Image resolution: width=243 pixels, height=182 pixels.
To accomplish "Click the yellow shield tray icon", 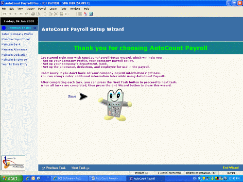I will click(204, 178).
